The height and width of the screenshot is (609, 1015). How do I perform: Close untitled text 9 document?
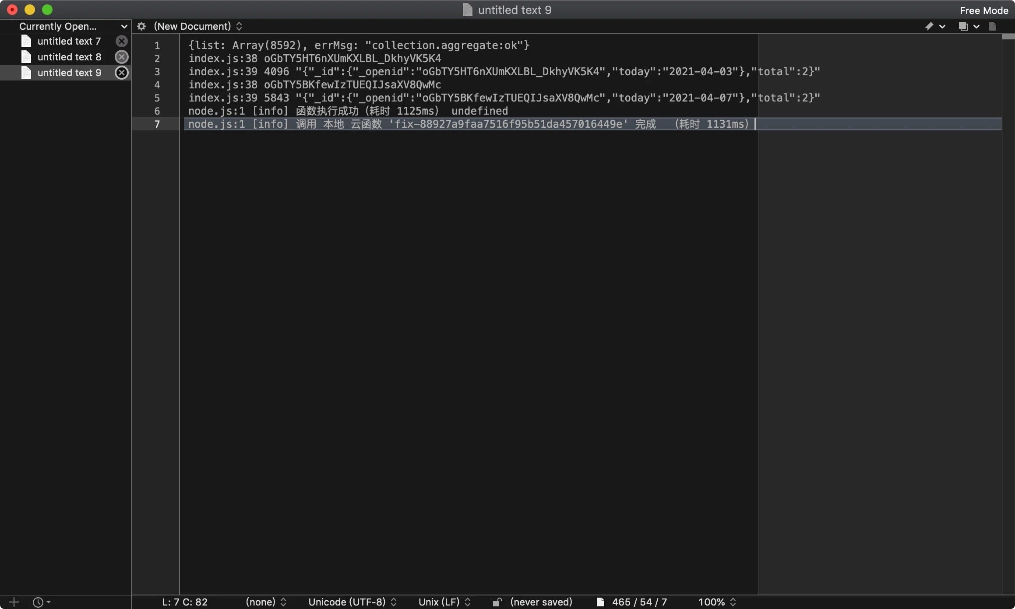tap(121, 73)
